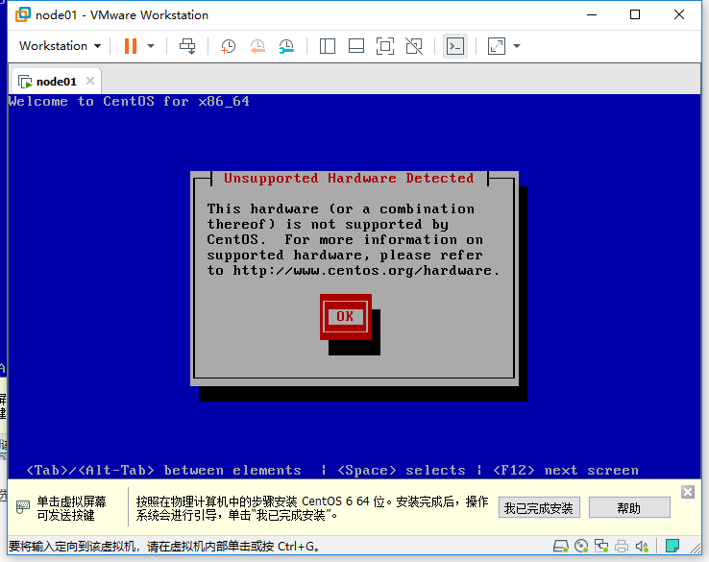
Task: Open the Workstation menu dropdown
Action: 60,46
